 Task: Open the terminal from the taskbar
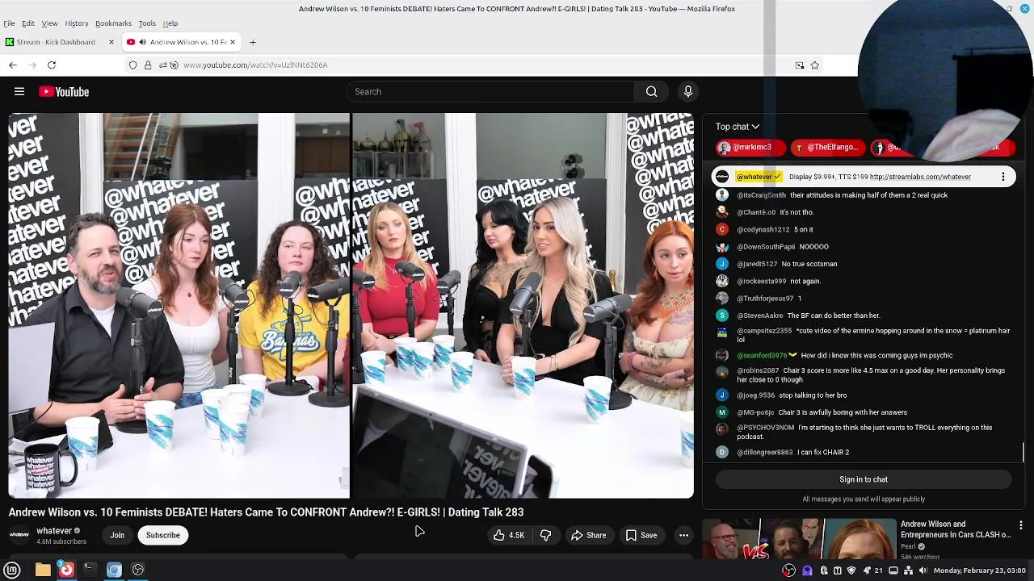[90, 570]
